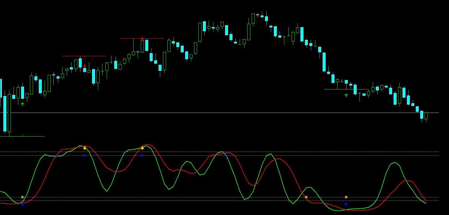Click the rightmost yellow down arrow in the oscillator
This screenshot has height=215, width=449.
[x=142, y=148]
